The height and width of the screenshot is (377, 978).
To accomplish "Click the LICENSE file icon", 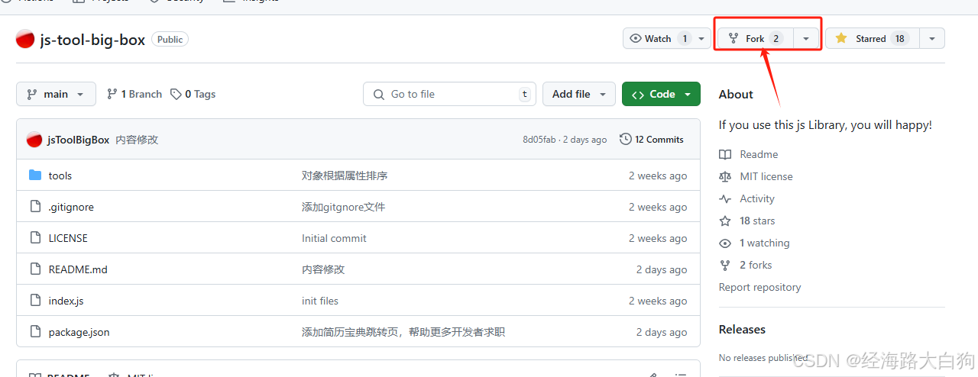I will pos(35,238).
